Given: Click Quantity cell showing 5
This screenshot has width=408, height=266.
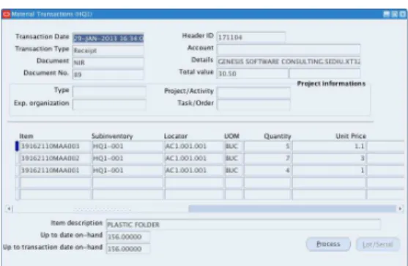Looking at the screenshot, I should click(x=268, y=146).
